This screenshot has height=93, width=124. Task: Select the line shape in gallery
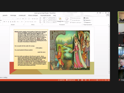pyautogui.click(x=46, y=18)
